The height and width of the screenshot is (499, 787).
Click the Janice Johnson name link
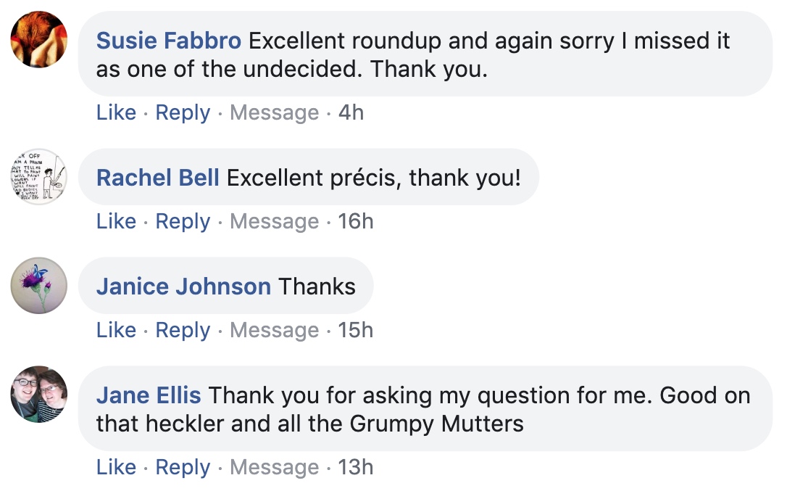(183, 286)
